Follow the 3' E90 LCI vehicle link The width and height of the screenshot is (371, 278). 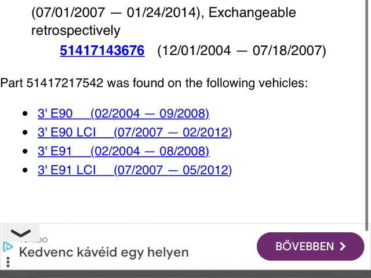(134, 133)
